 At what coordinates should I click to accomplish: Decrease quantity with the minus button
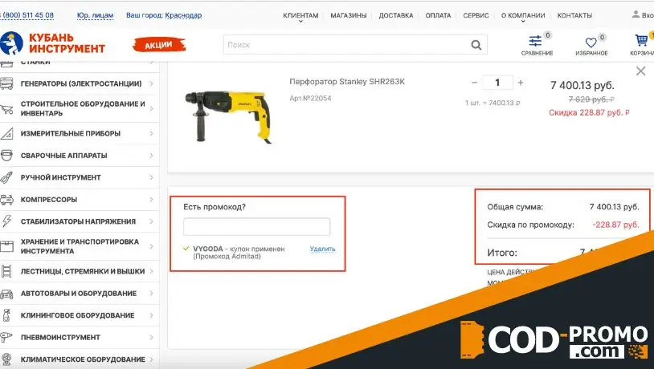[475, 83]
